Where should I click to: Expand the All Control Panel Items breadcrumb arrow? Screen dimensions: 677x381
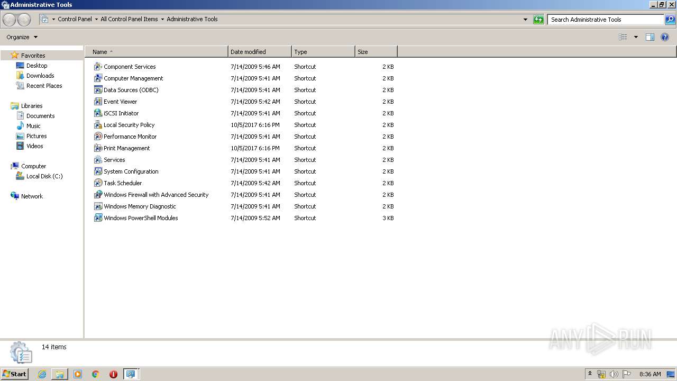[162, 19]
